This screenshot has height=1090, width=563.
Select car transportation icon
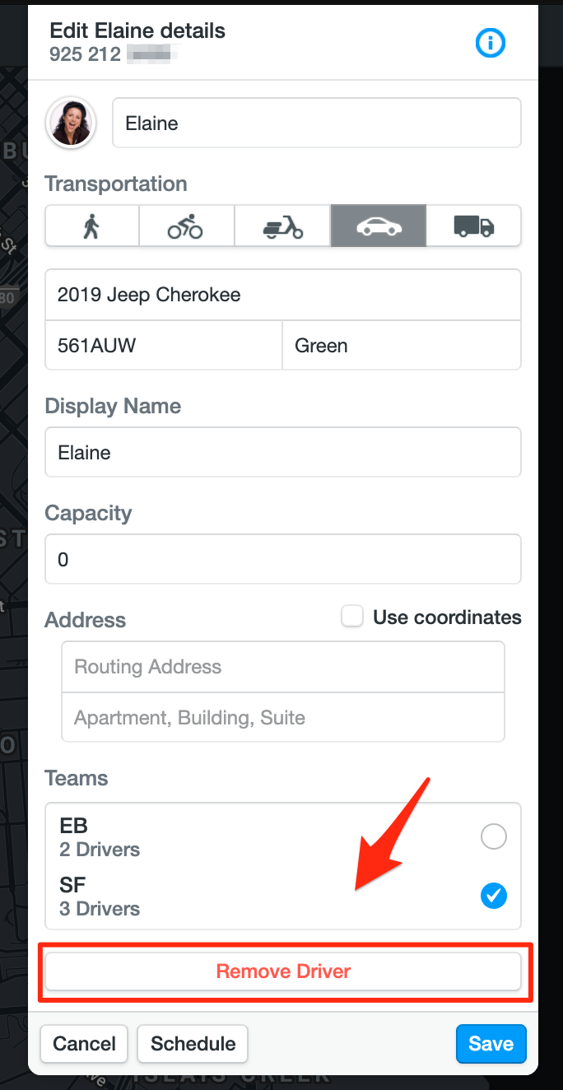pyautogui.click(x=378, y=226)
